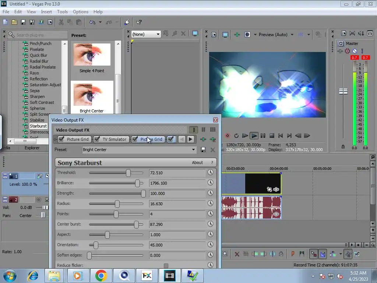Toggle the Reduce flicker checkbox
The height and width of the screenshot is (283, 377).
pos(166,265)
